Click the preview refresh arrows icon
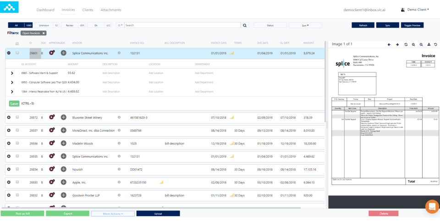This screenshot has width=440, height=222. tap(406, 44)
